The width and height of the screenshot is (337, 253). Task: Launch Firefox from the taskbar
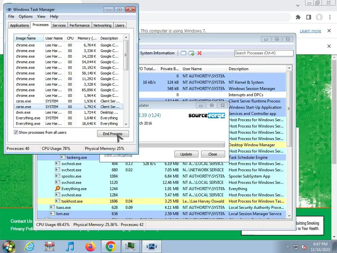(90, 246)
